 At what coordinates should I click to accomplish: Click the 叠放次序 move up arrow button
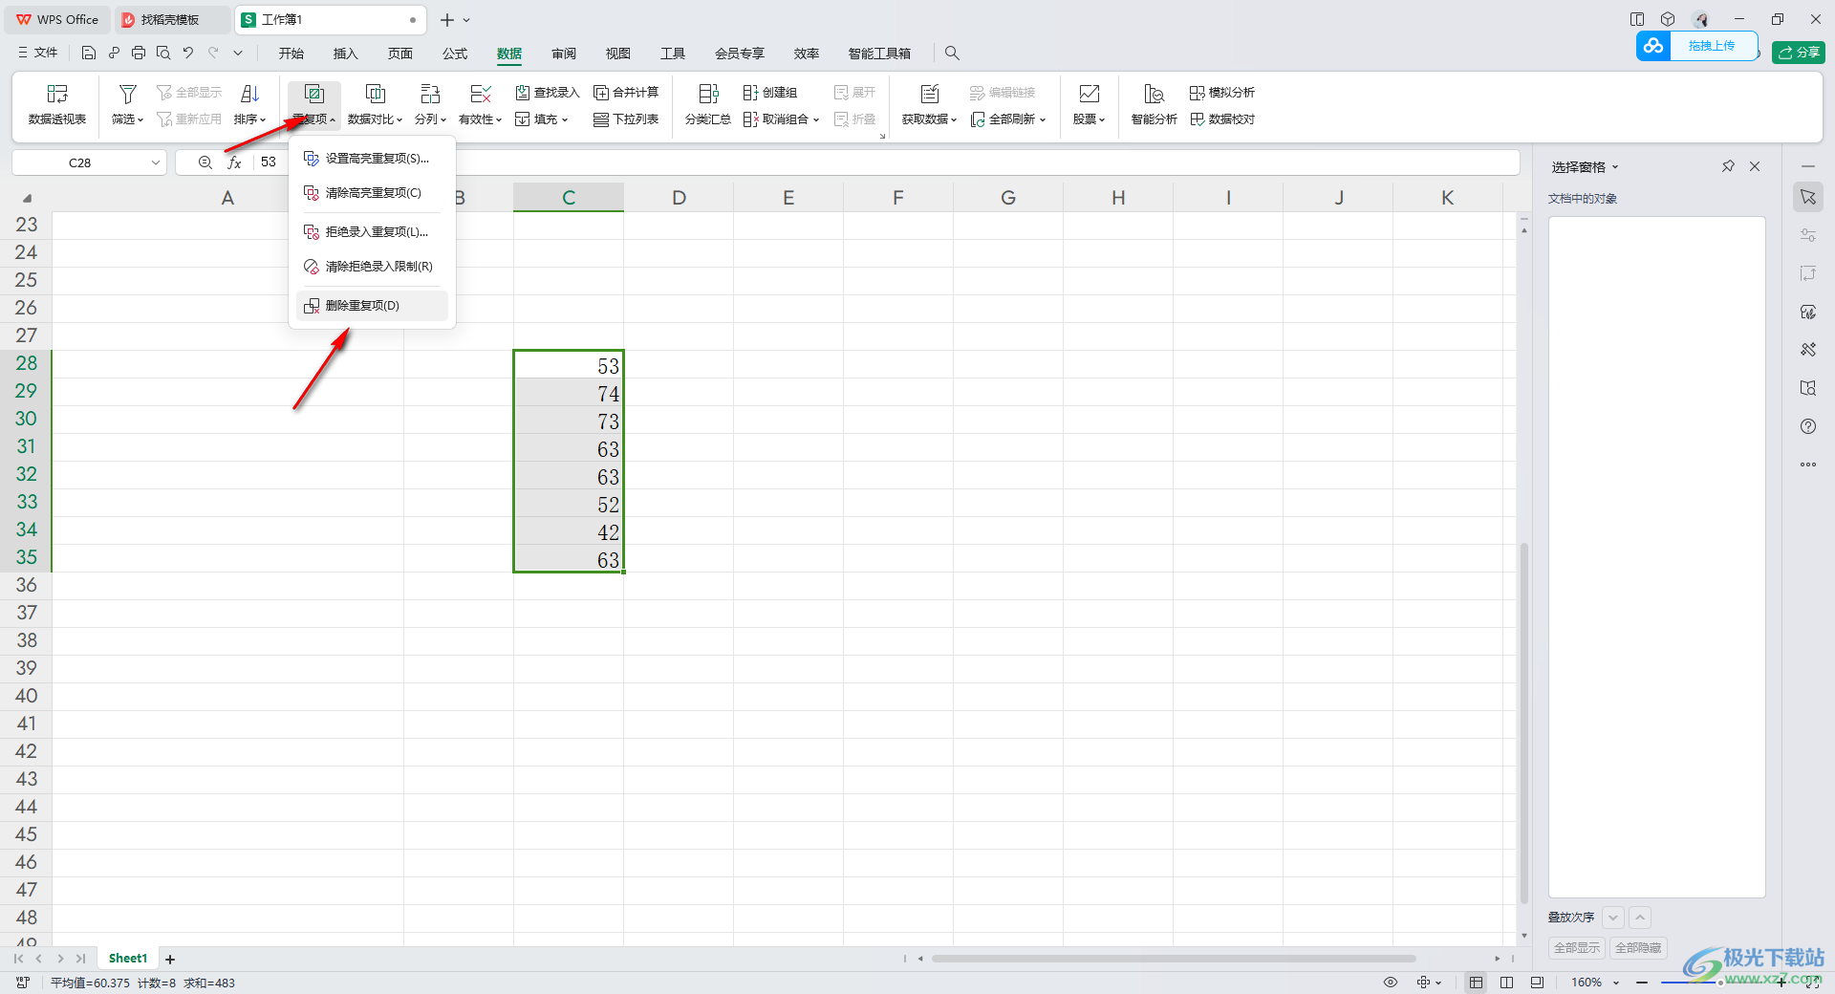tap(1640, 918)
